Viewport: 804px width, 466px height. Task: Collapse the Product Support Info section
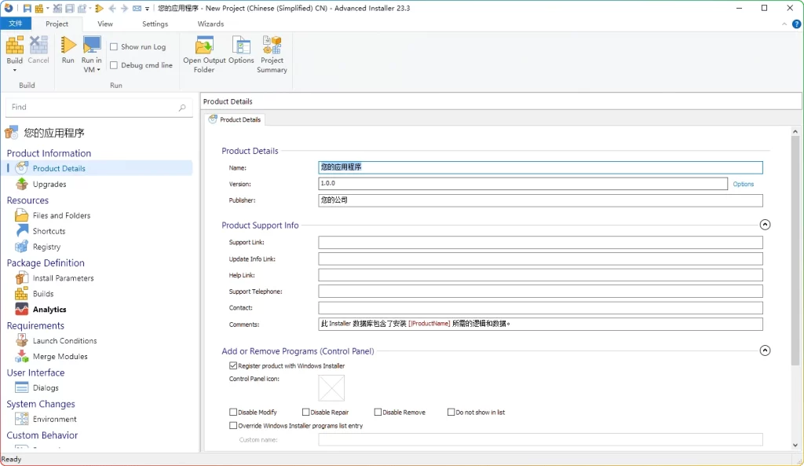click(x=766, y=225)
